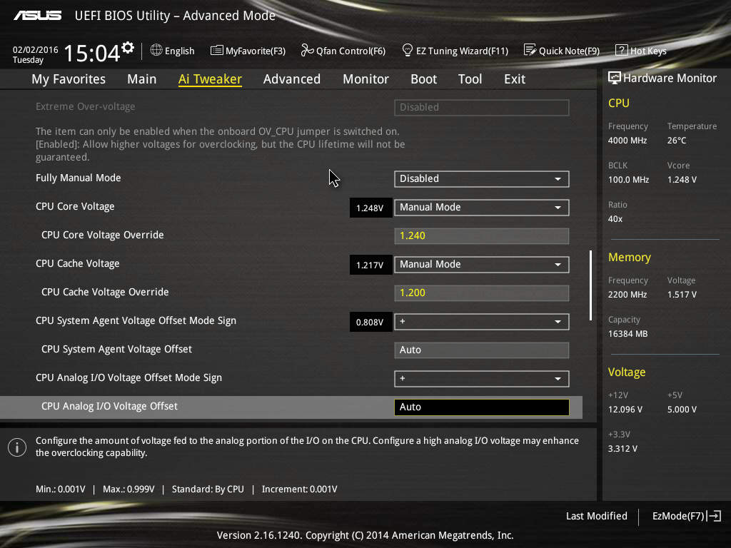Click the globe language icon
The image size is (731, 548).
click(156, 50)
